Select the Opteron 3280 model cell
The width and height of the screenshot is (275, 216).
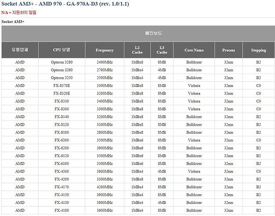pyautogui.click(x=62, y=62)
